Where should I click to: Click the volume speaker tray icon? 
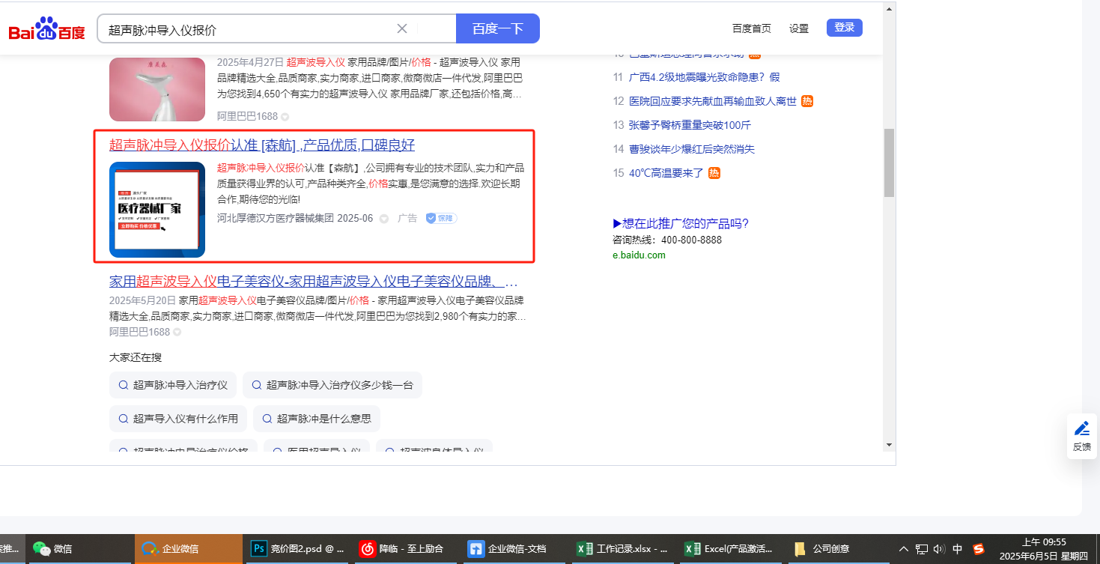pos(939,549)
